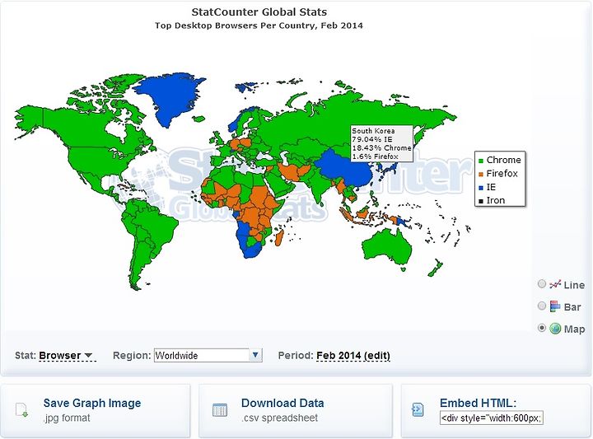This screenshot has width=593, height=439.
Task: Click Australia on the map
Action: (385, 248)
